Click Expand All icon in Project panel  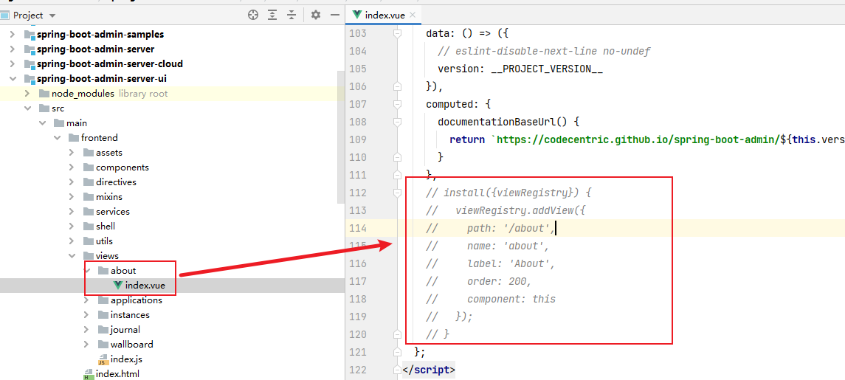click(x=272, y=15)
